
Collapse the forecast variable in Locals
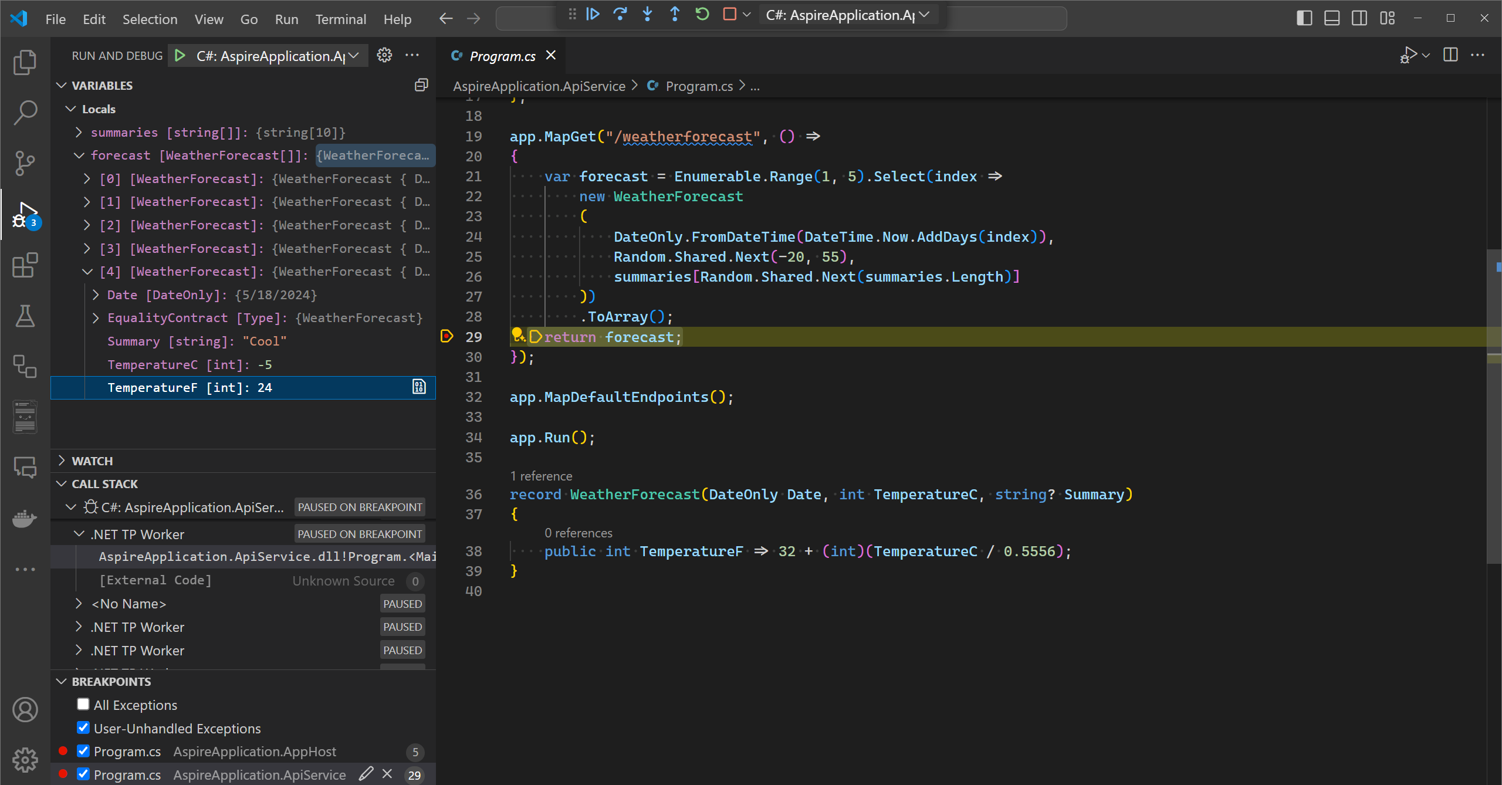click(79, 155)
